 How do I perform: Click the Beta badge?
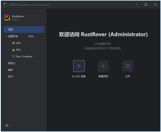[x=31, y=36]
